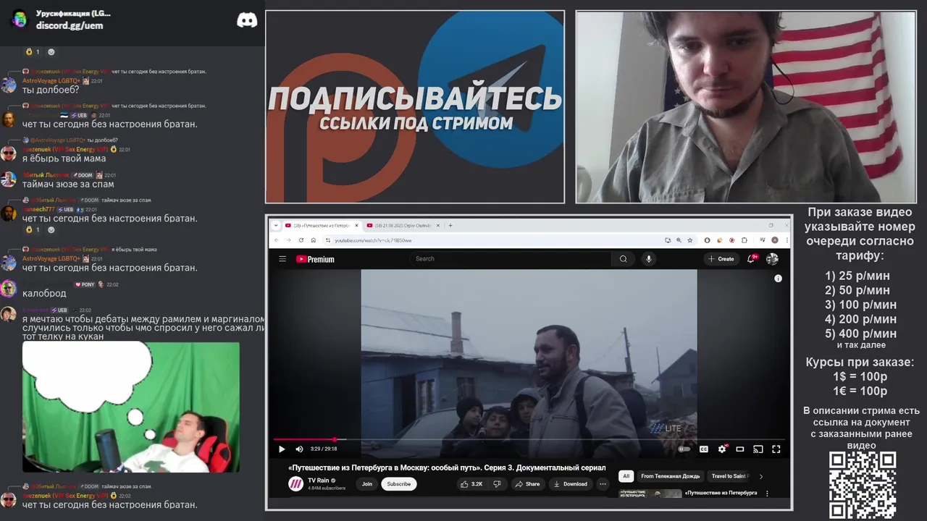Click the video info card icon

point(778,279)
